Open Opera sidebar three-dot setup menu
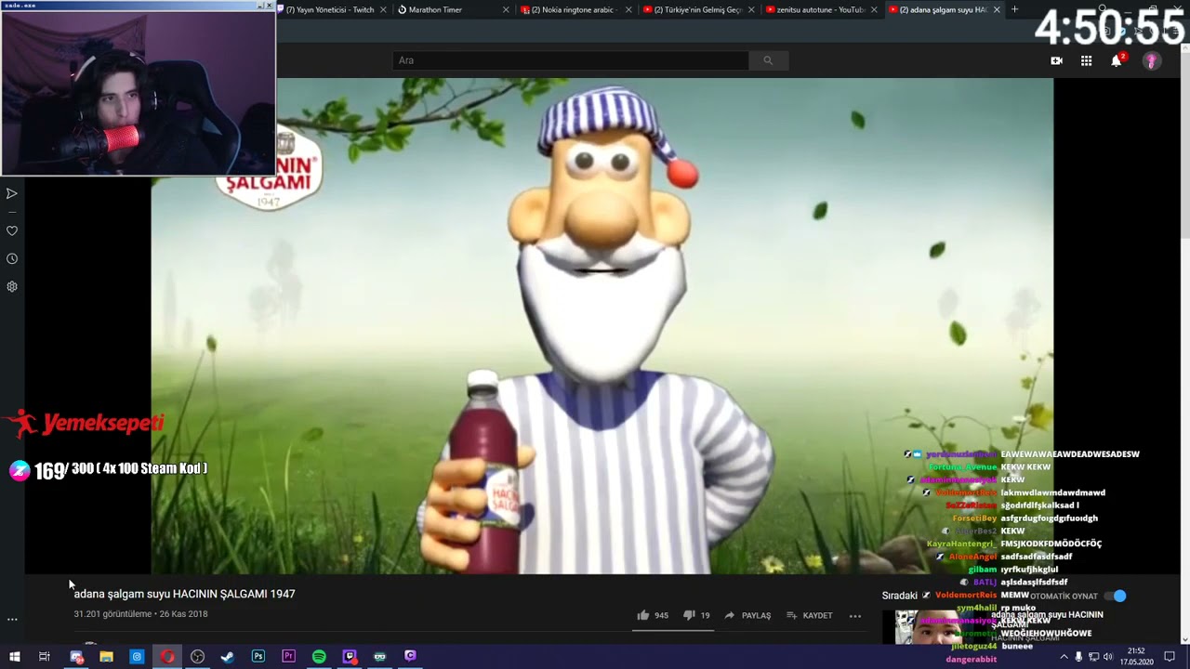Screen dimensions: 1190x669 [x=12, y=619]
